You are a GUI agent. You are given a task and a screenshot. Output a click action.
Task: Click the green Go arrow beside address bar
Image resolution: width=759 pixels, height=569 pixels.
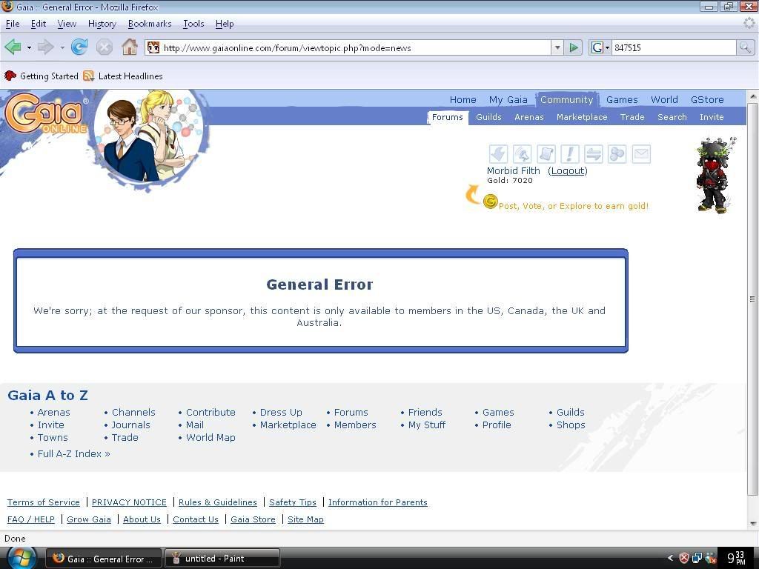click(x=574, y=47)
